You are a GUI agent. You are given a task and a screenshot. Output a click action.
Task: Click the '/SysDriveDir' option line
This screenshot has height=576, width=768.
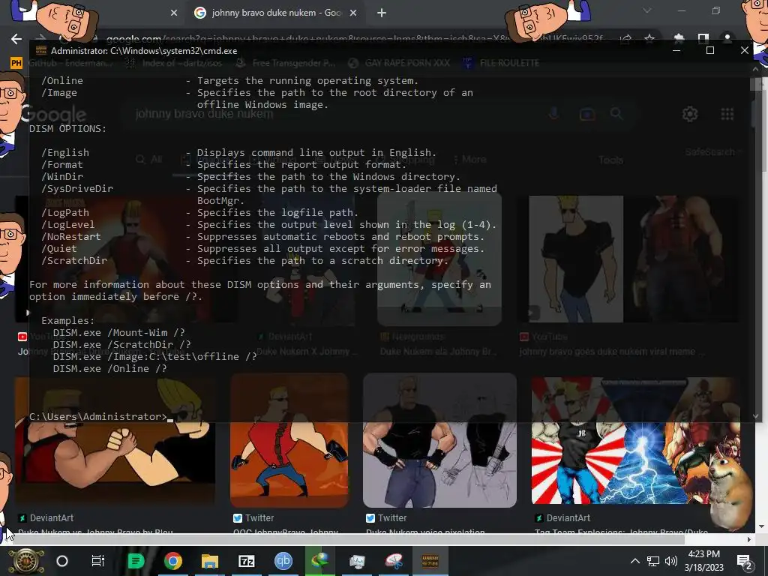pos(269,188)
